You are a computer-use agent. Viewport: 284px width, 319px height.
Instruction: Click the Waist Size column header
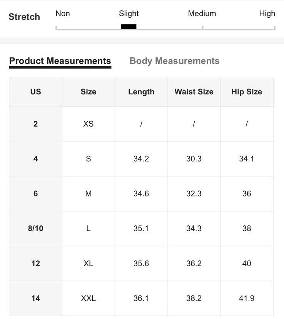tap(194, 92)
